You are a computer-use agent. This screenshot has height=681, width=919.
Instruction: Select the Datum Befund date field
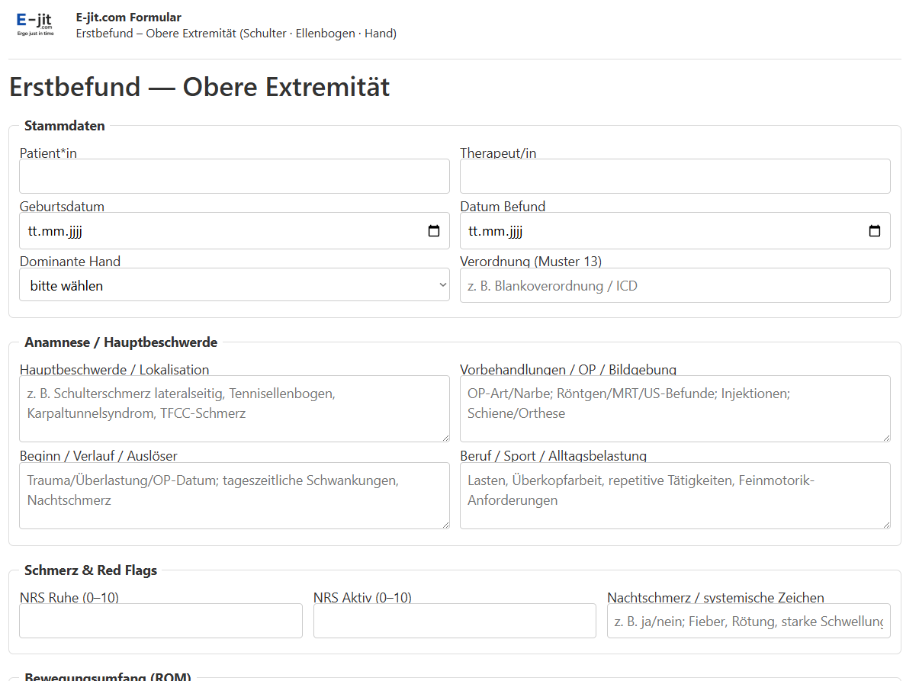pyautogui.click(x=675, y=231)
